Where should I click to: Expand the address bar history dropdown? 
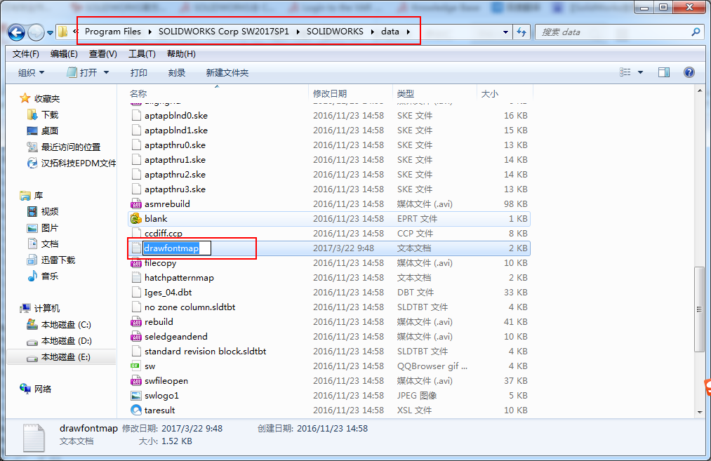pyautogui.click(x=505, y=32)
